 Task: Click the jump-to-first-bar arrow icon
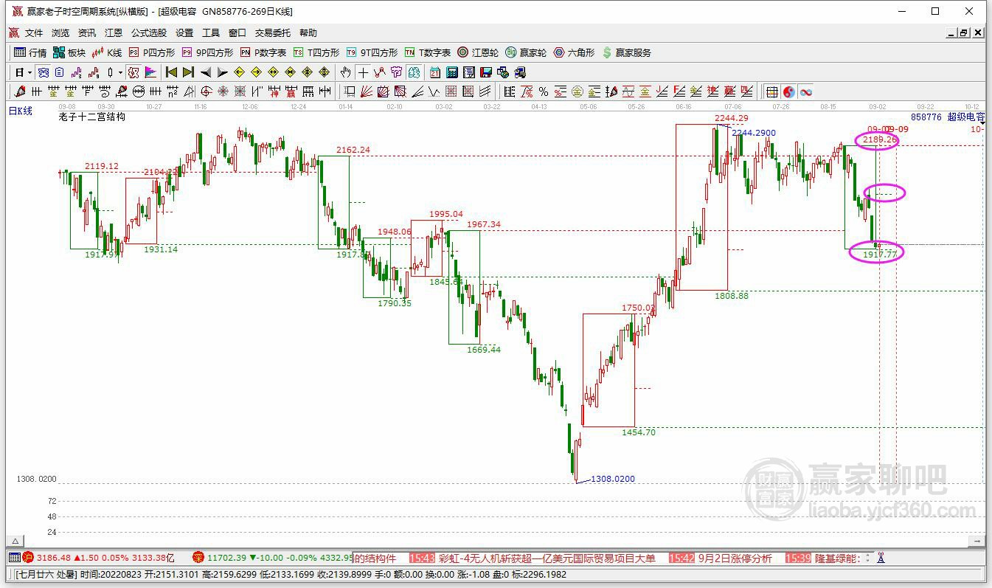tap(171, 72)
